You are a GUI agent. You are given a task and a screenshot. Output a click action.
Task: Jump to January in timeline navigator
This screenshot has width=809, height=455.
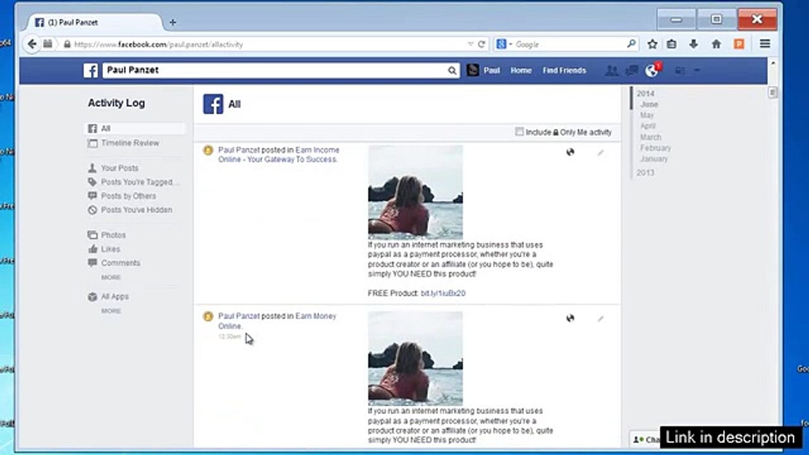point(654,159)
